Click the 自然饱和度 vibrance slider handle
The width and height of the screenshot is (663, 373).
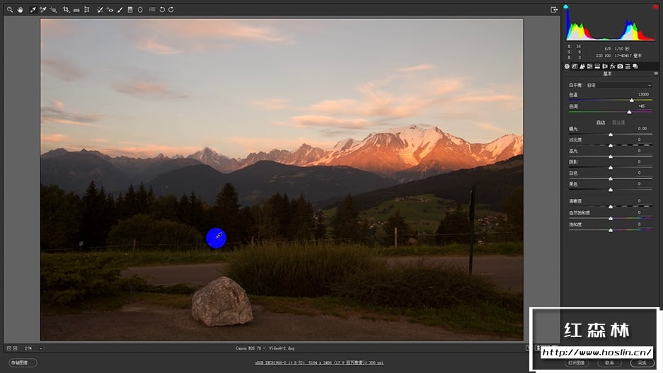pyautogui.click(x=611, y=219)
